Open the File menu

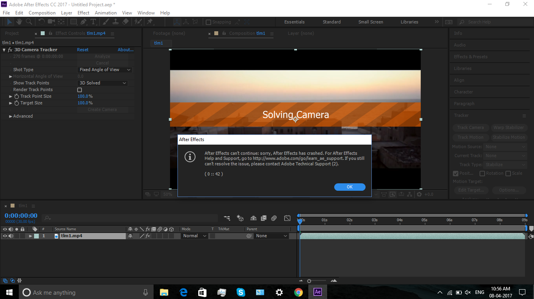(x=6, y=13)
